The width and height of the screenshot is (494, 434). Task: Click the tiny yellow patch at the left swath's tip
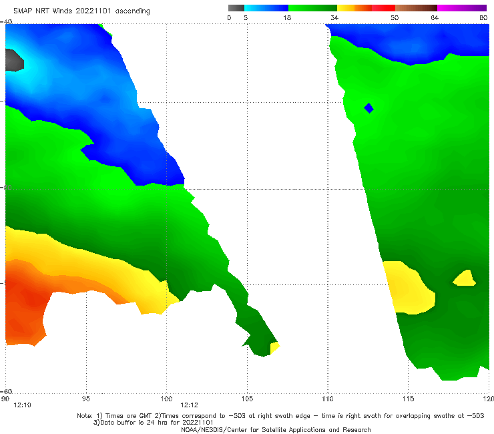275,348
